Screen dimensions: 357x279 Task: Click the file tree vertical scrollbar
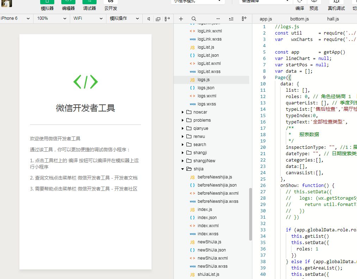[x=251, y=214]
